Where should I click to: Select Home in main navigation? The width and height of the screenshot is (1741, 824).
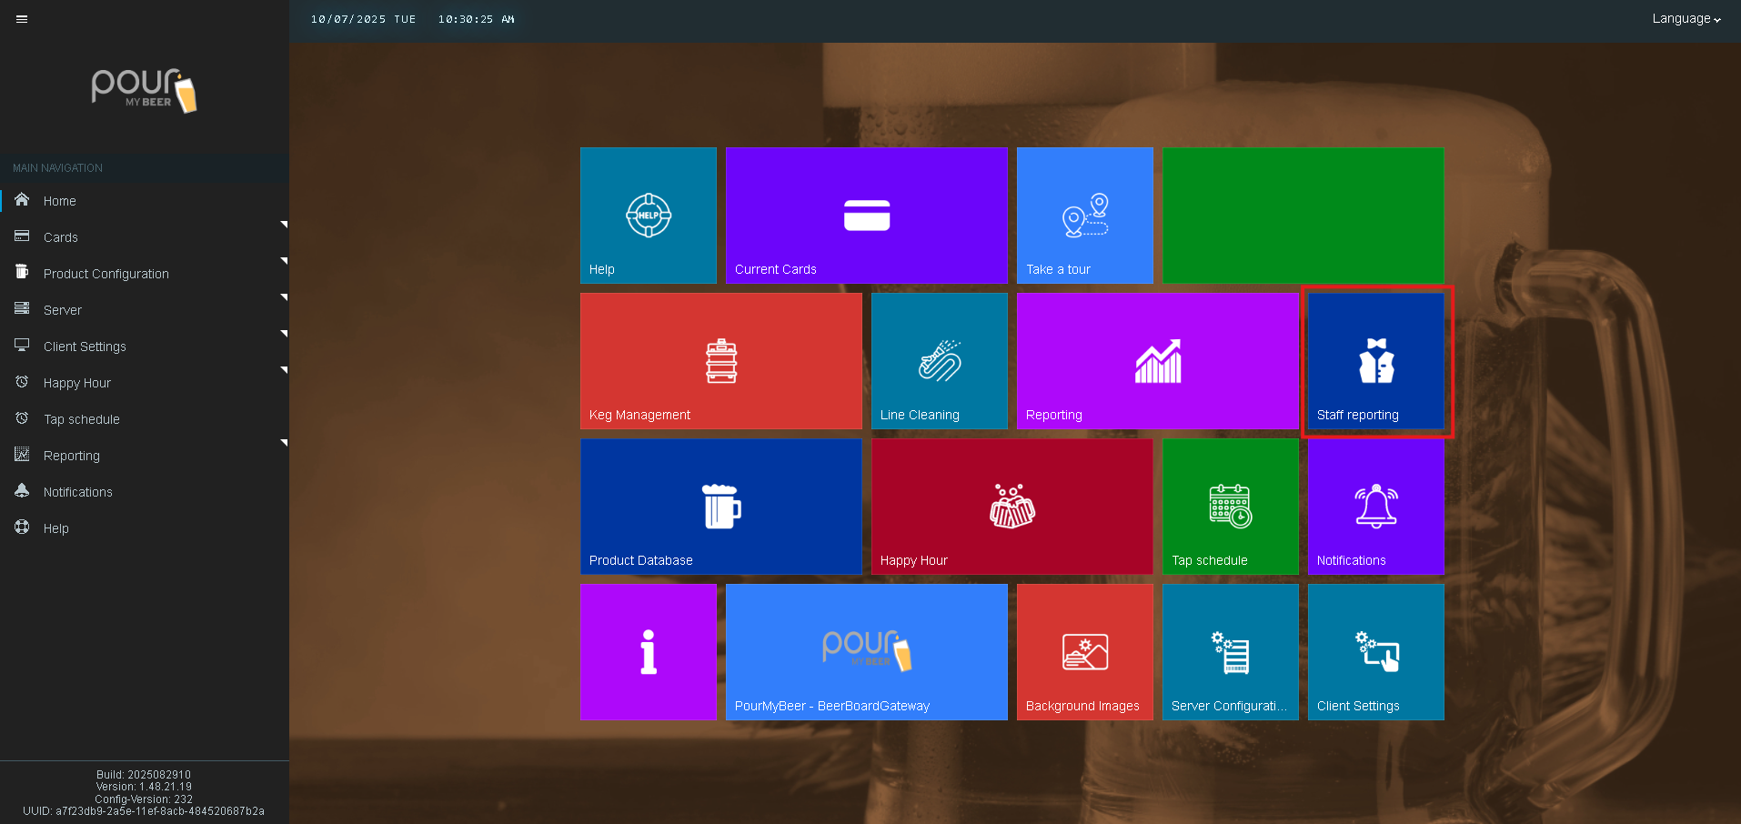tap(59, 201)
